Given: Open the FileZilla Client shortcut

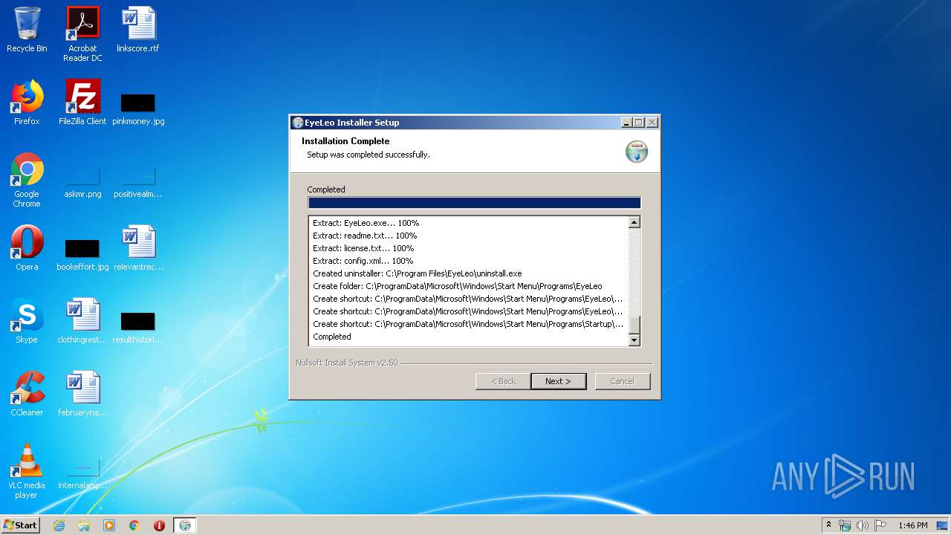Looking at the screenshot, I should (82, 103).
